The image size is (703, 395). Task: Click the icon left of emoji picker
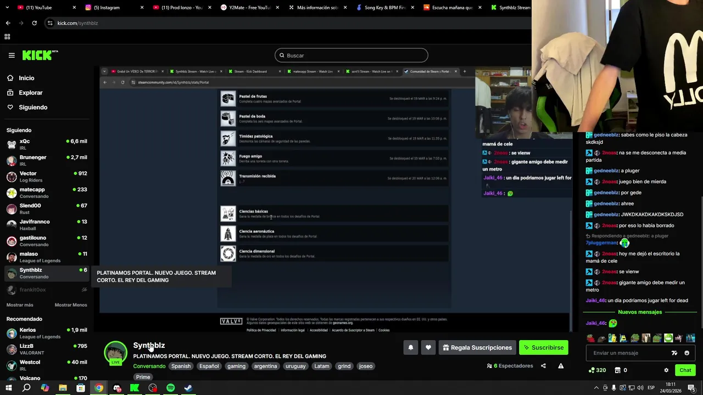(x=674, y=353)
